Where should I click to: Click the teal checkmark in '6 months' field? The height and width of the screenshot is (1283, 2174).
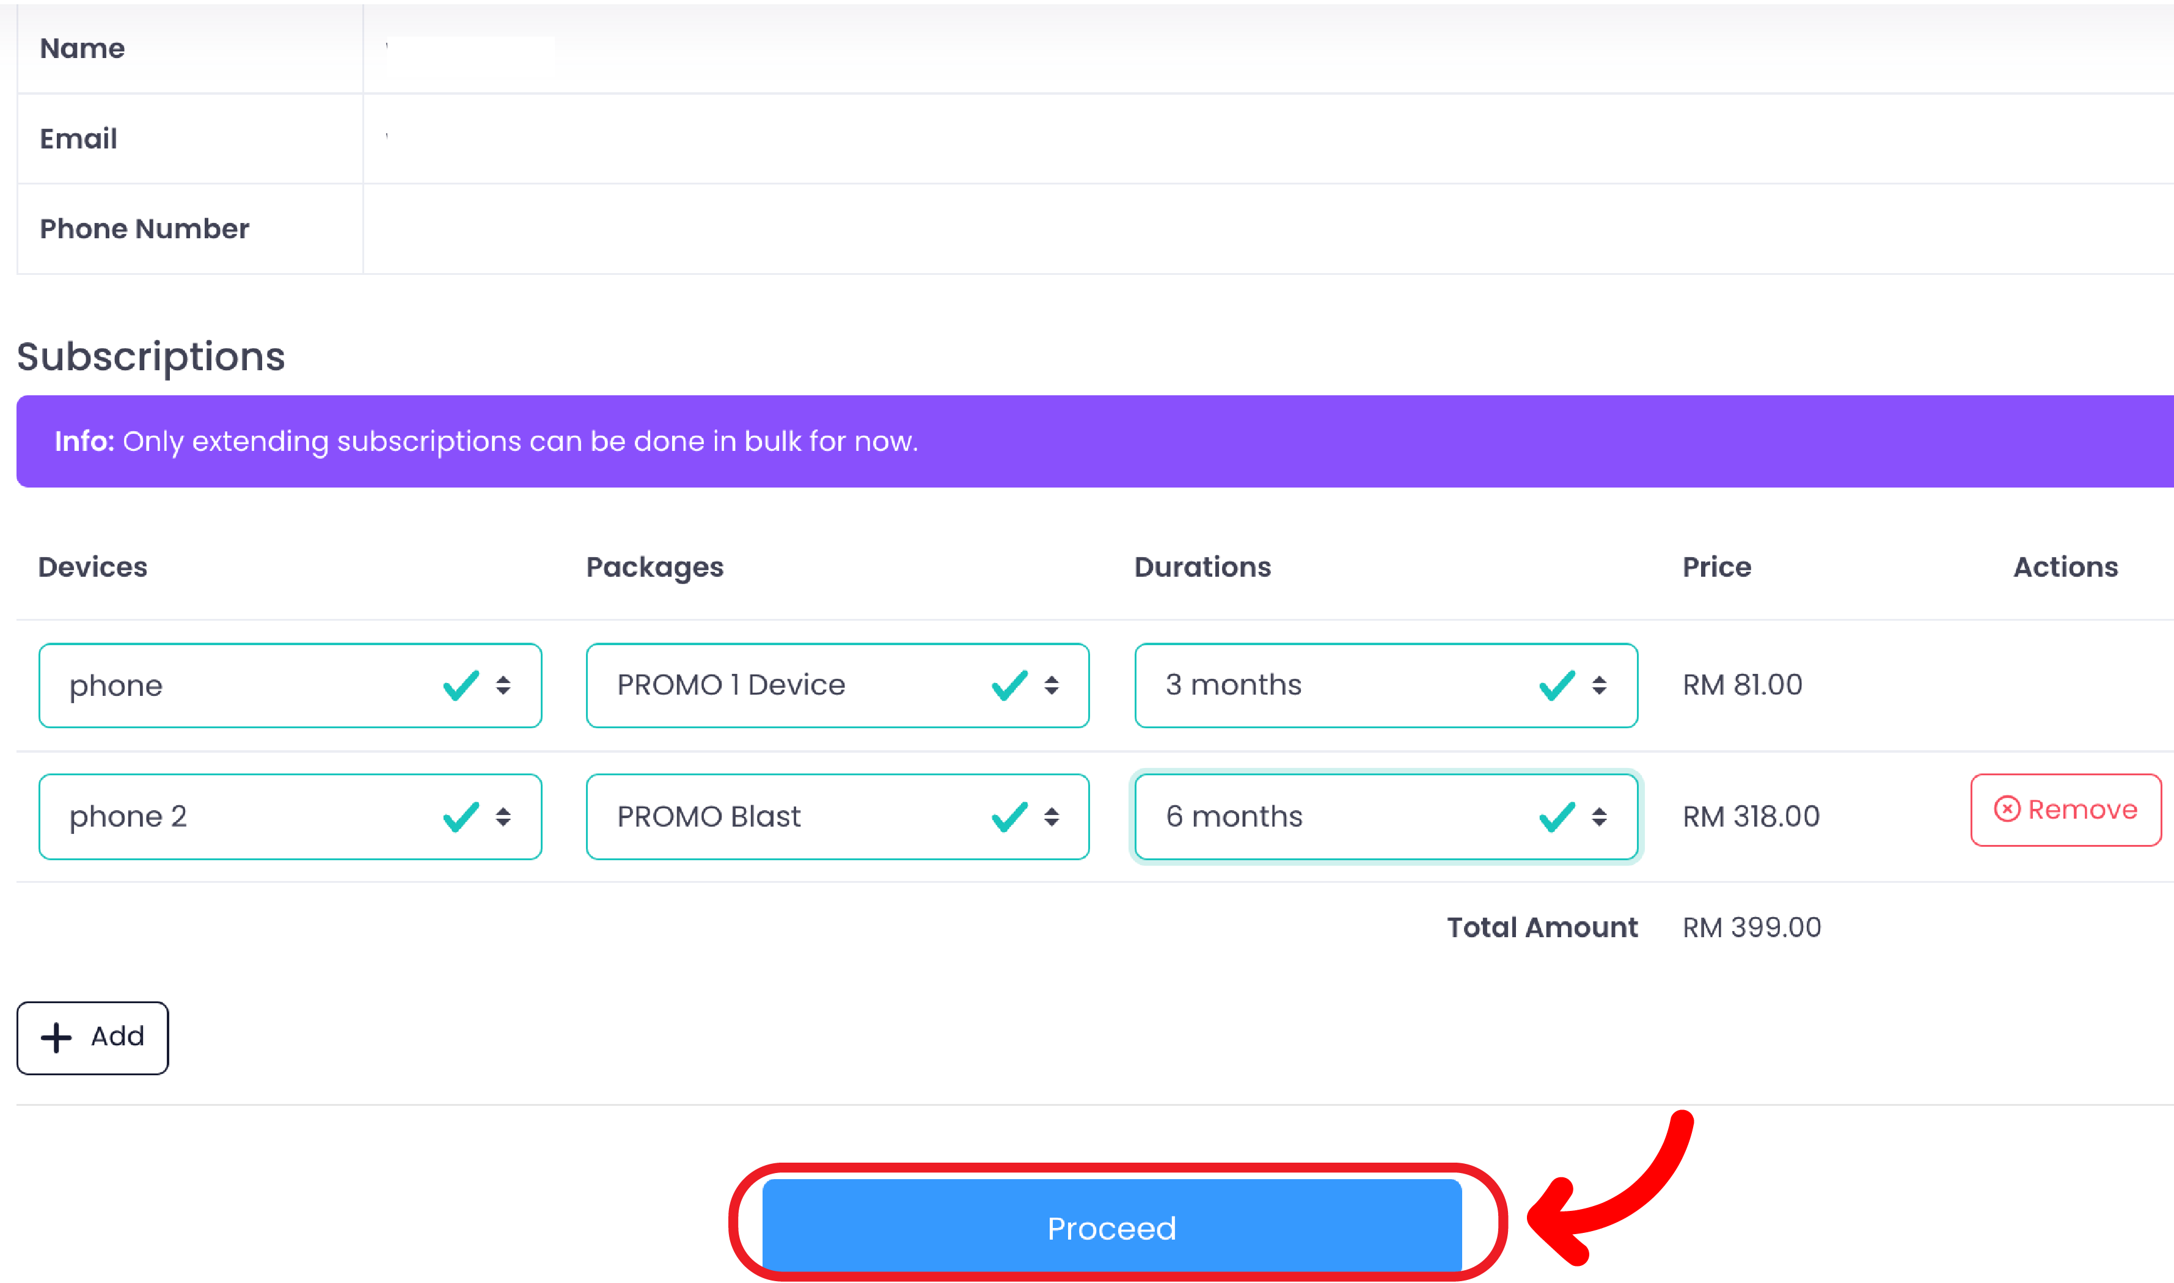1557,817
